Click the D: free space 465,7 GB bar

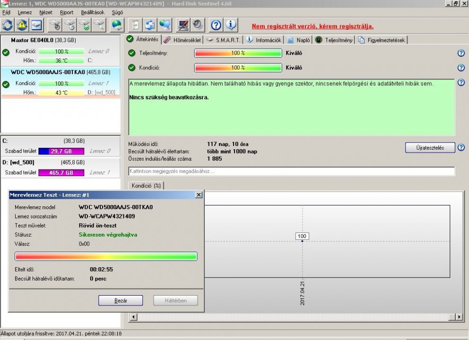[x=61, y=173]
